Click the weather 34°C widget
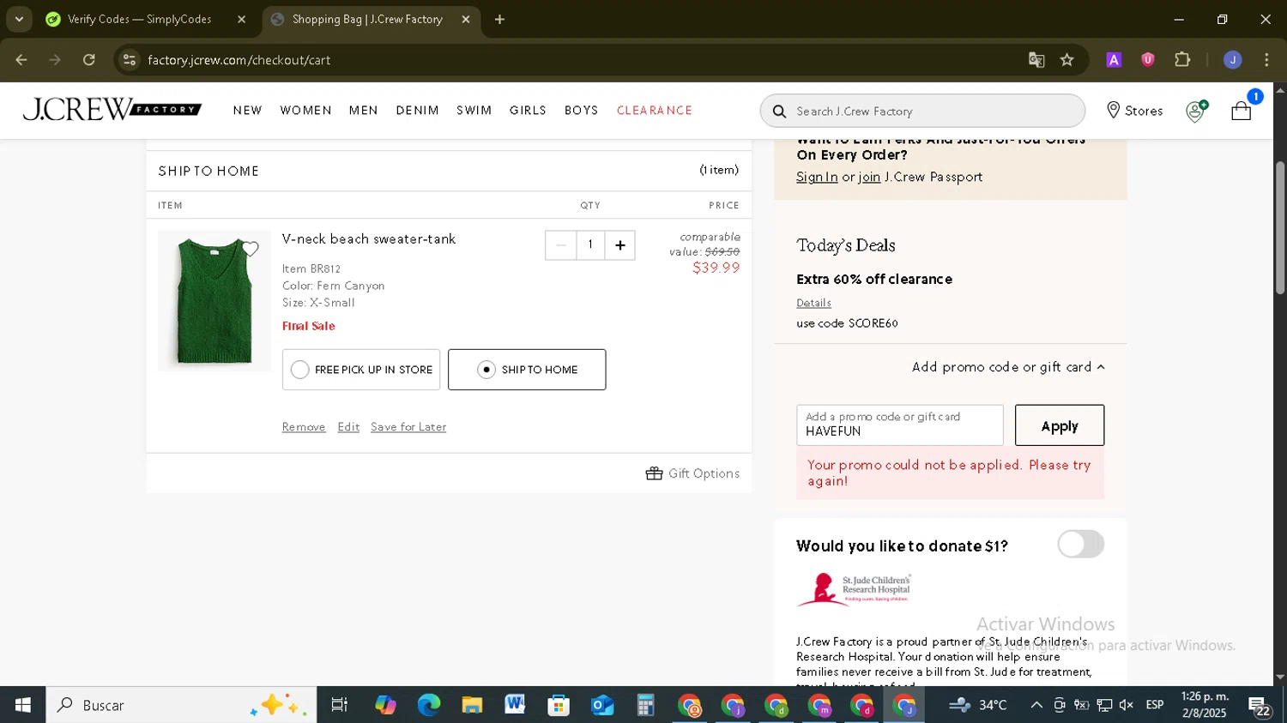Screen dimensions: 1287x723 (978, 705)
